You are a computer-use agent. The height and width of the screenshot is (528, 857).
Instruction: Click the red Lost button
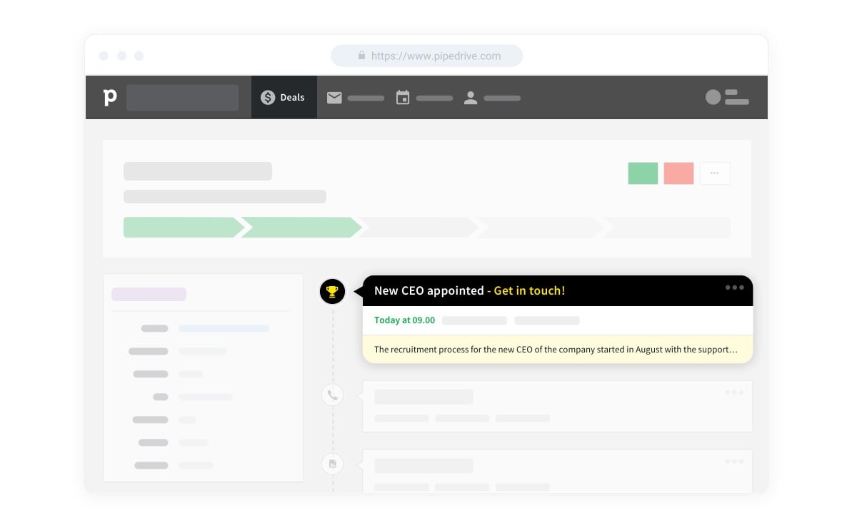(x=678, y=173)
